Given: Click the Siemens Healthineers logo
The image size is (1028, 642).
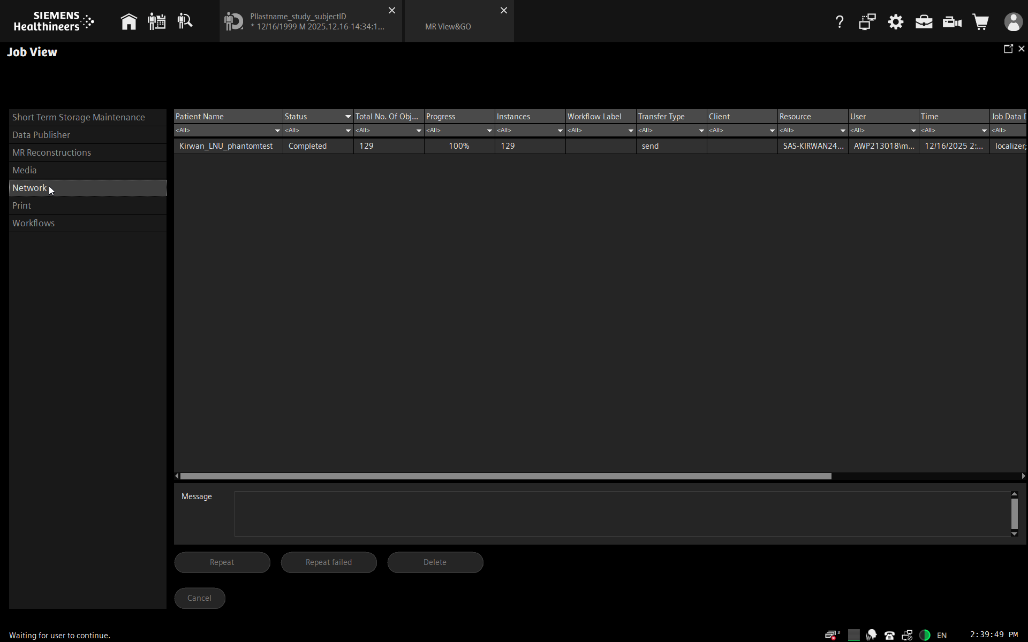Looking at the screenshot, I should pyautogui.click(x=54, y=21).
